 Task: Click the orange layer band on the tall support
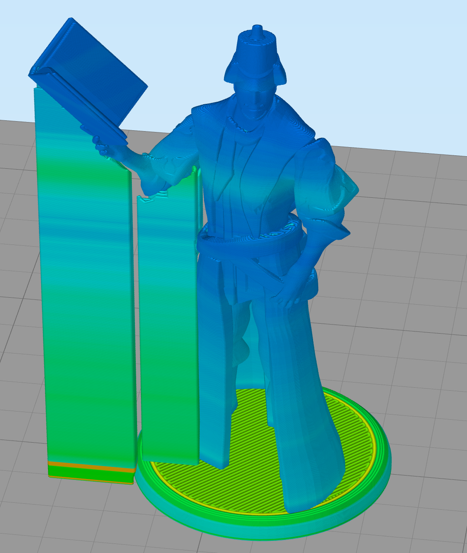coord(92,467)
